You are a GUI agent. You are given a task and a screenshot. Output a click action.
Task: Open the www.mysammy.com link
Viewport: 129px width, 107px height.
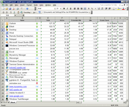(18, 87)
